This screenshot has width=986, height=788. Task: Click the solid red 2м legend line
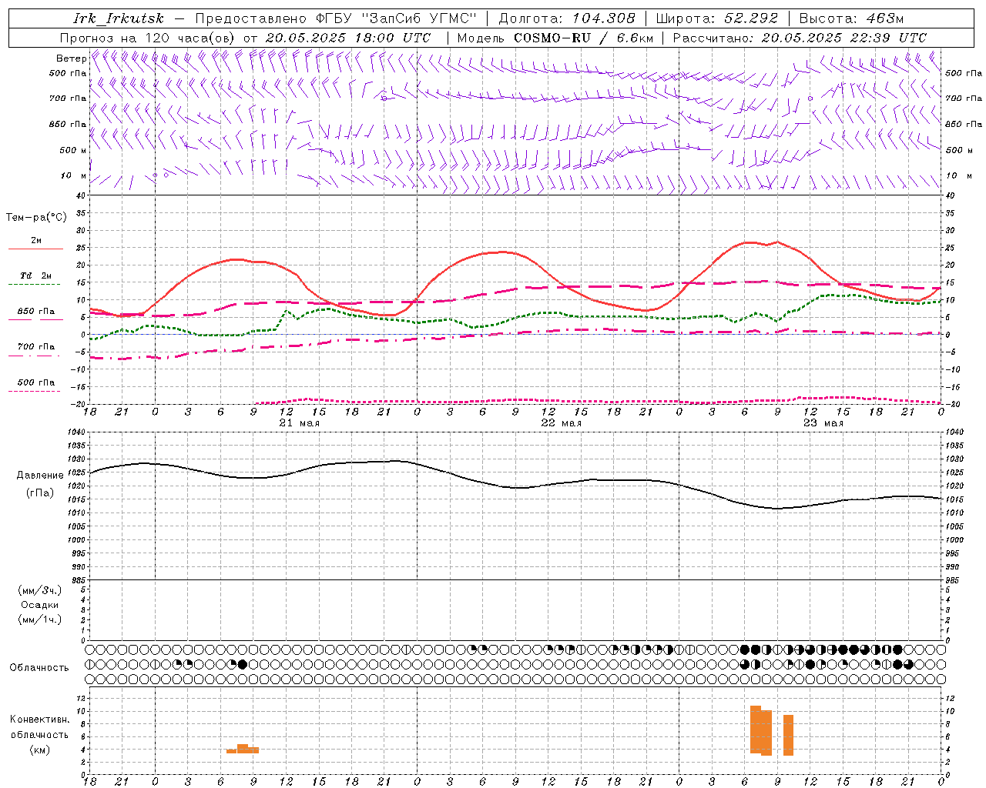click(x=35, y=249)
